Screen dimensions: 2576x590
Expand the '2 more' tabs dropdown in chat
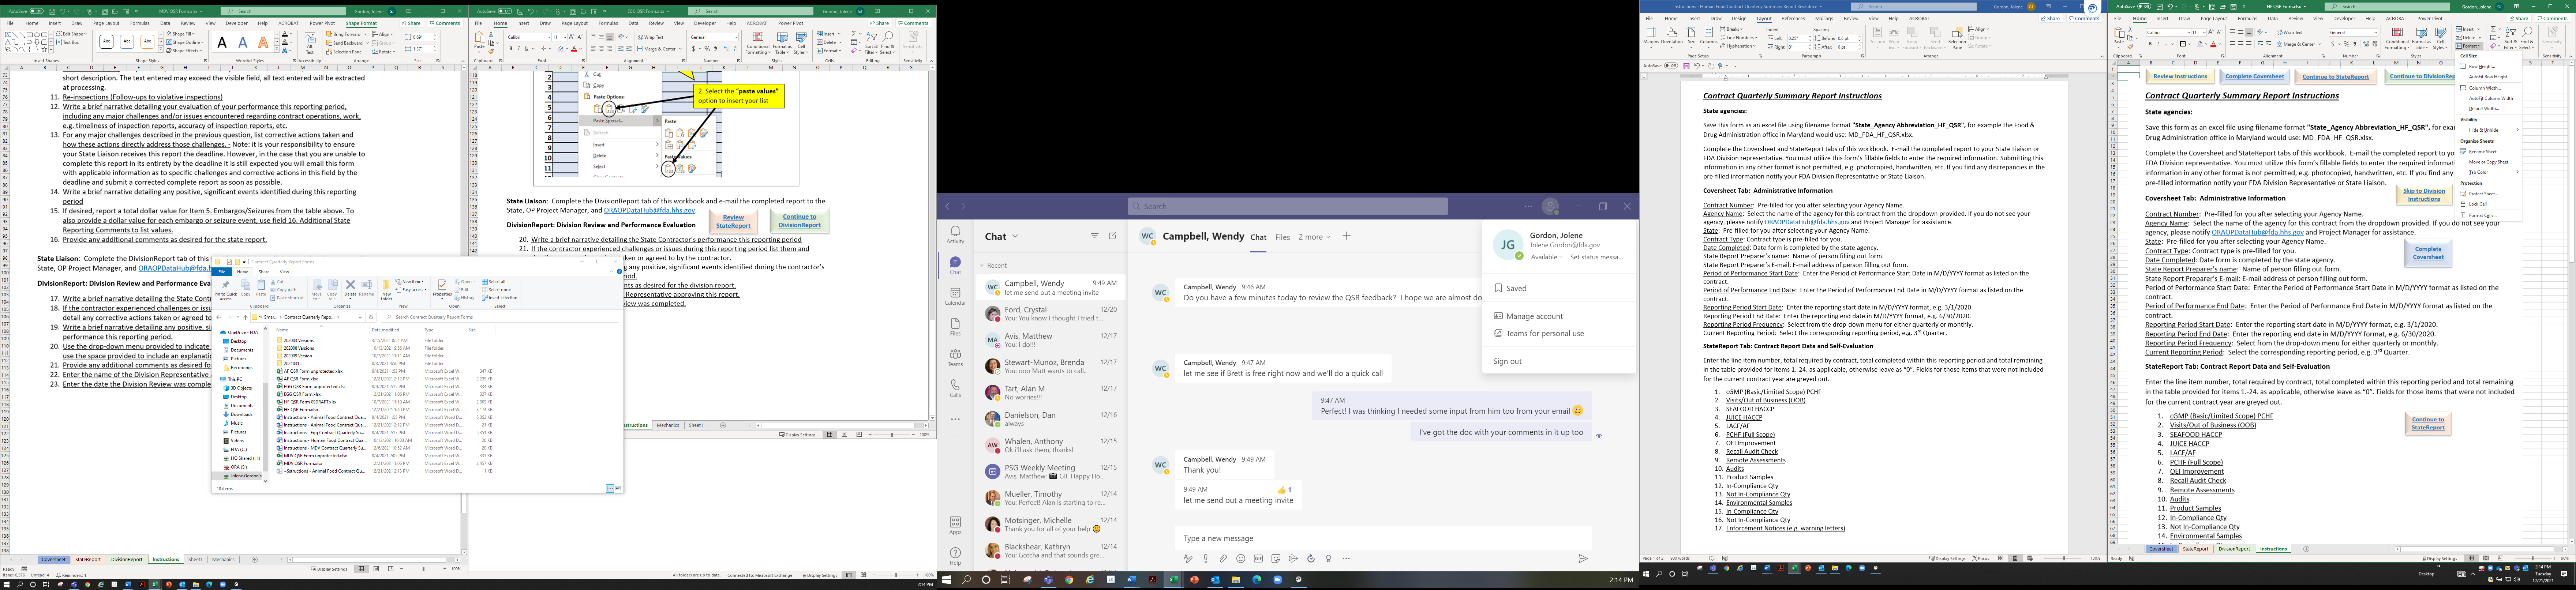pos(1314,237)
